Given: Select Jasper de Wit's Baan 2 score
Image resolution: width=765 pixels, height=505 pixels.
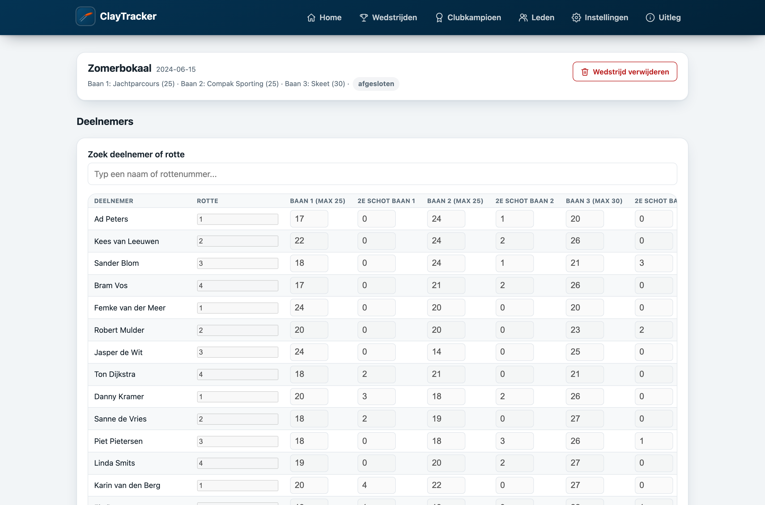Looking at the screenshot, I should coord(446,352).
